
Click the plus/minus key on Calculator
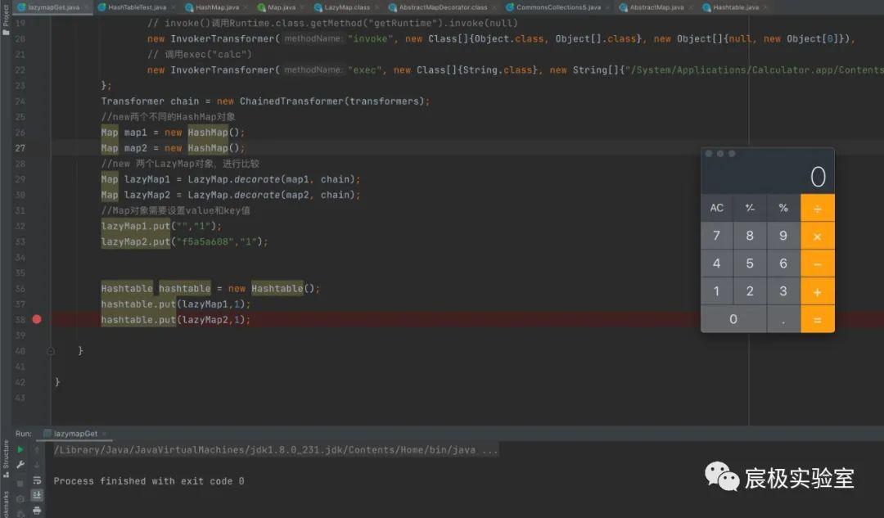pos(750,208)
